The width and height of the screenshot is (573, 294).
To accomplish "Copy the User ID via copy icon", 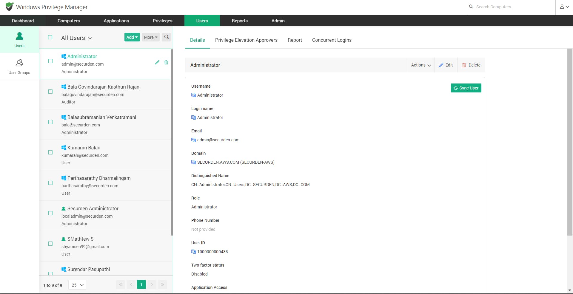I will point(193,252).
